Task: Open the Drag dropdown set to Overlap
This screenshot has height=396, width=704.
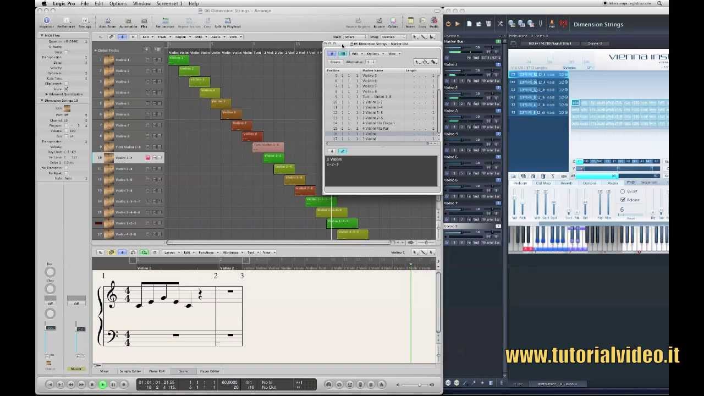Action: [392, 37]
